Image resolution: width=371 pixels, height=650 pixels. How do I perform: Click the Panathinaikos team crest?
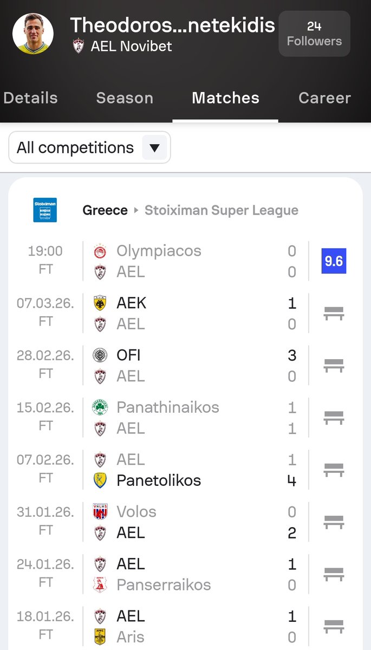[x=100, y=407]
